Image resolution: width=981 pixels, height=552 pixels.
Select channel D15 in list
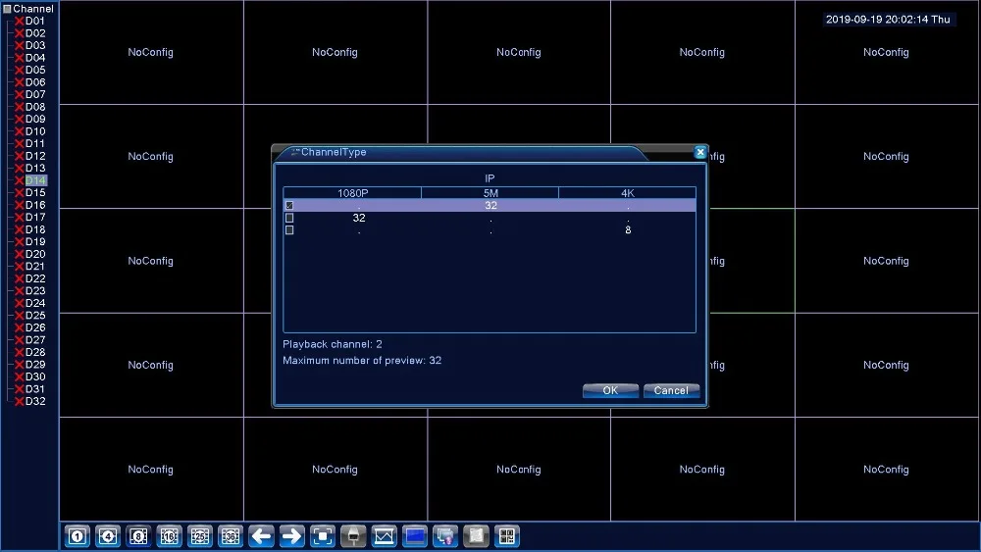(35, 192)
